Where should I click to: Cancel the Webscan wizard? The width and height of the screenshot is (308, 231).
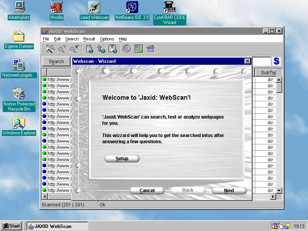[147, 190]
